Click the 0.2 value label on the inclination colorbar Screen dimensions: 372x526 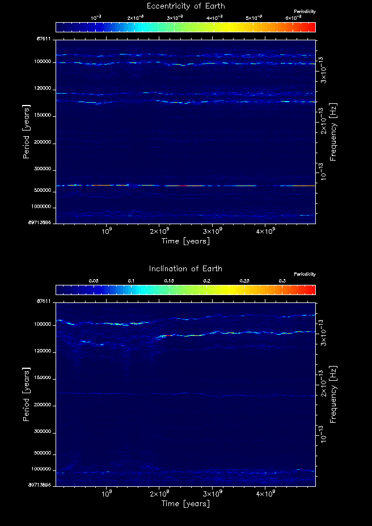206,281
